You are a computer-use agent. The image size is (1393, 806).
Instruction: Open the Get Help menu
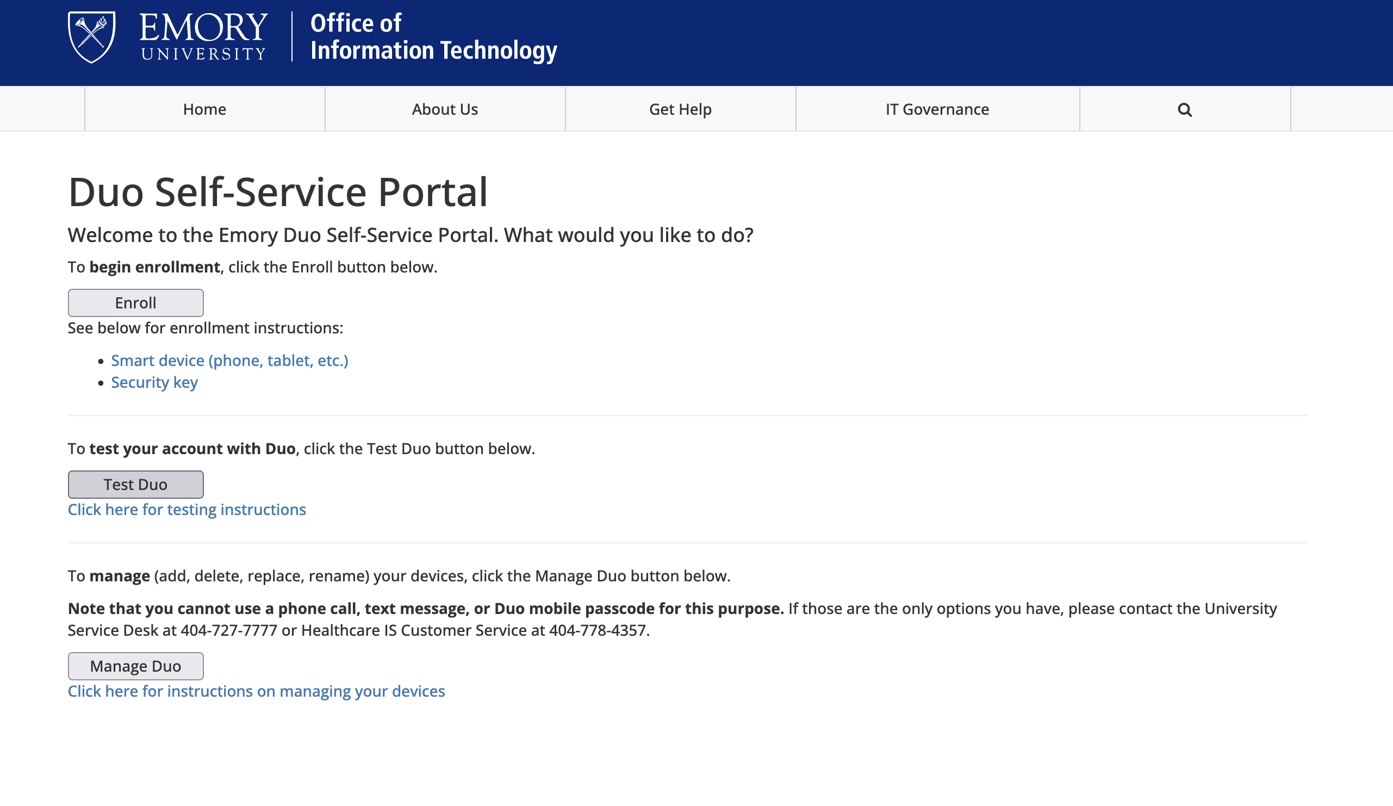(x=681, y=109)
